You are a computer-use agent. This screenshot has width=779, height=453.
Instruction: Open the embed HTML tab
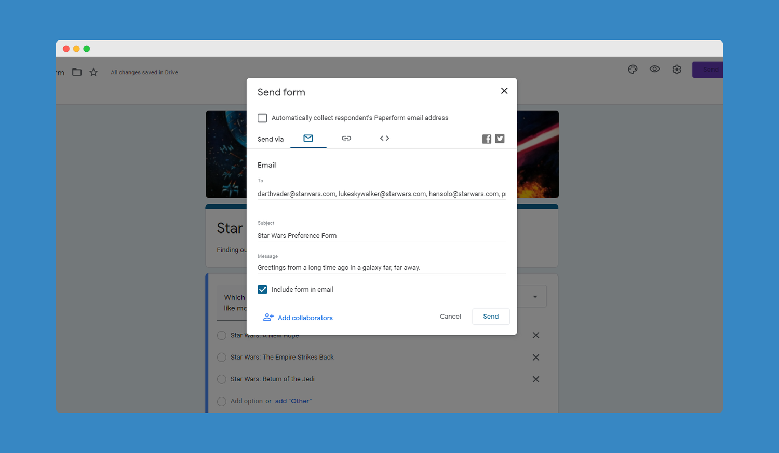pyautogui.click(x=384, y=139)
